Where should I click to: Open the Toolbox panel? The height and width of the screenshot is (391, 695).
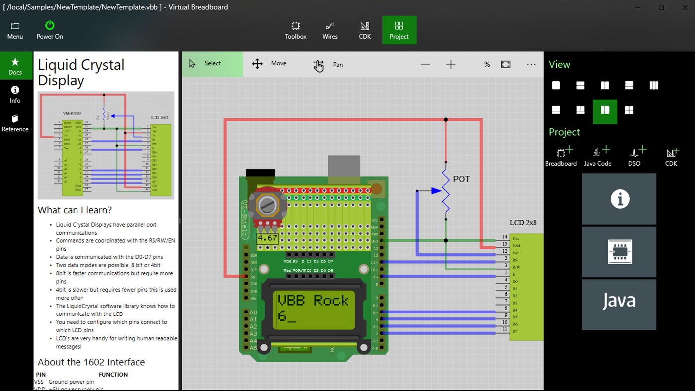(295, 30)
